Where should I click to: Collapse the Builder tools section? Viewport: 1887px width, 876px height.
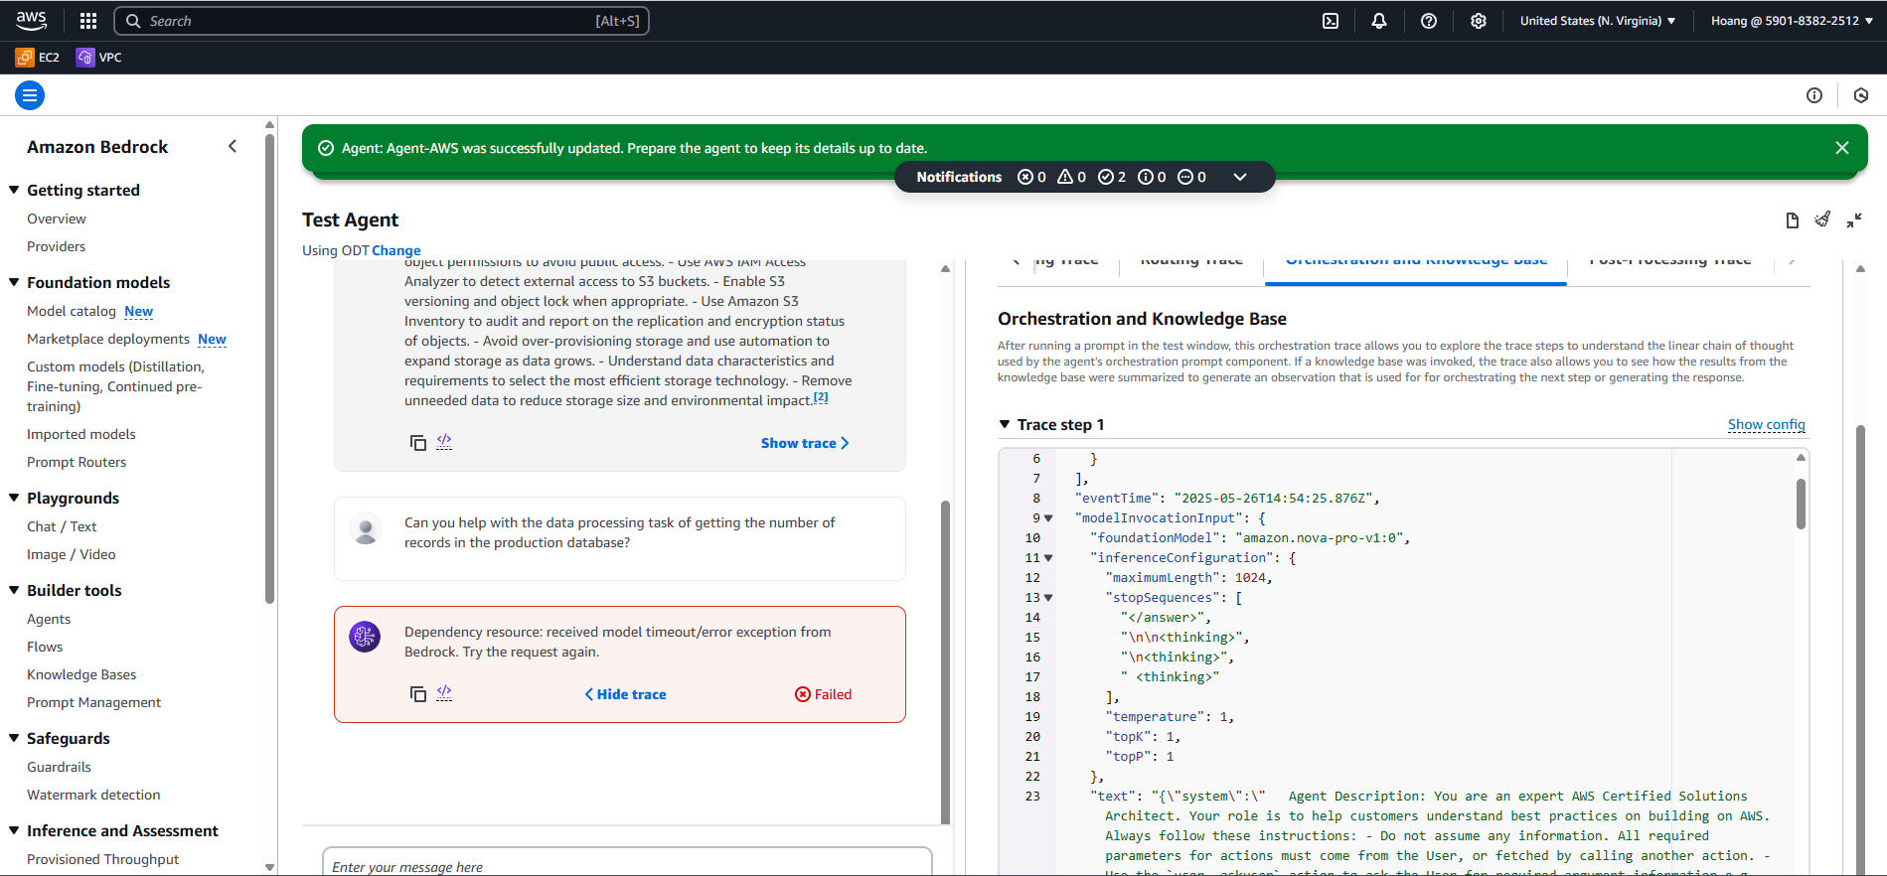tap(14, 590)
